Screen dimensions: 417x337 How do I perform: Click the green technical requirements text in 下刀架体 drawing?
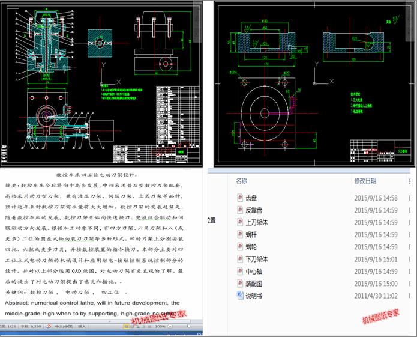(x=361, y=103)
